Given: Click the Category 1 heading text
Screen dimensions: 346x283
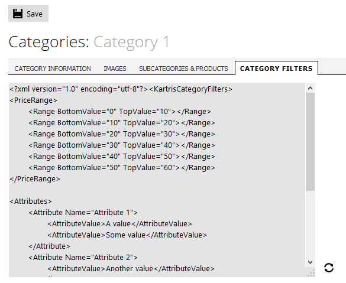Looking at the screenshot, I should [x=131, y=42].
